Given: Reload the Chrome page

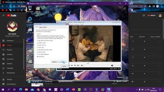Looking at the screenshot, I should click(10, 6).
